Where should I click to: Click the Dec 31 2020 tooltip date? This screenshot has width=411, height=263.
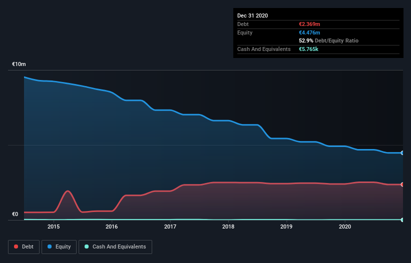point(252,15)
